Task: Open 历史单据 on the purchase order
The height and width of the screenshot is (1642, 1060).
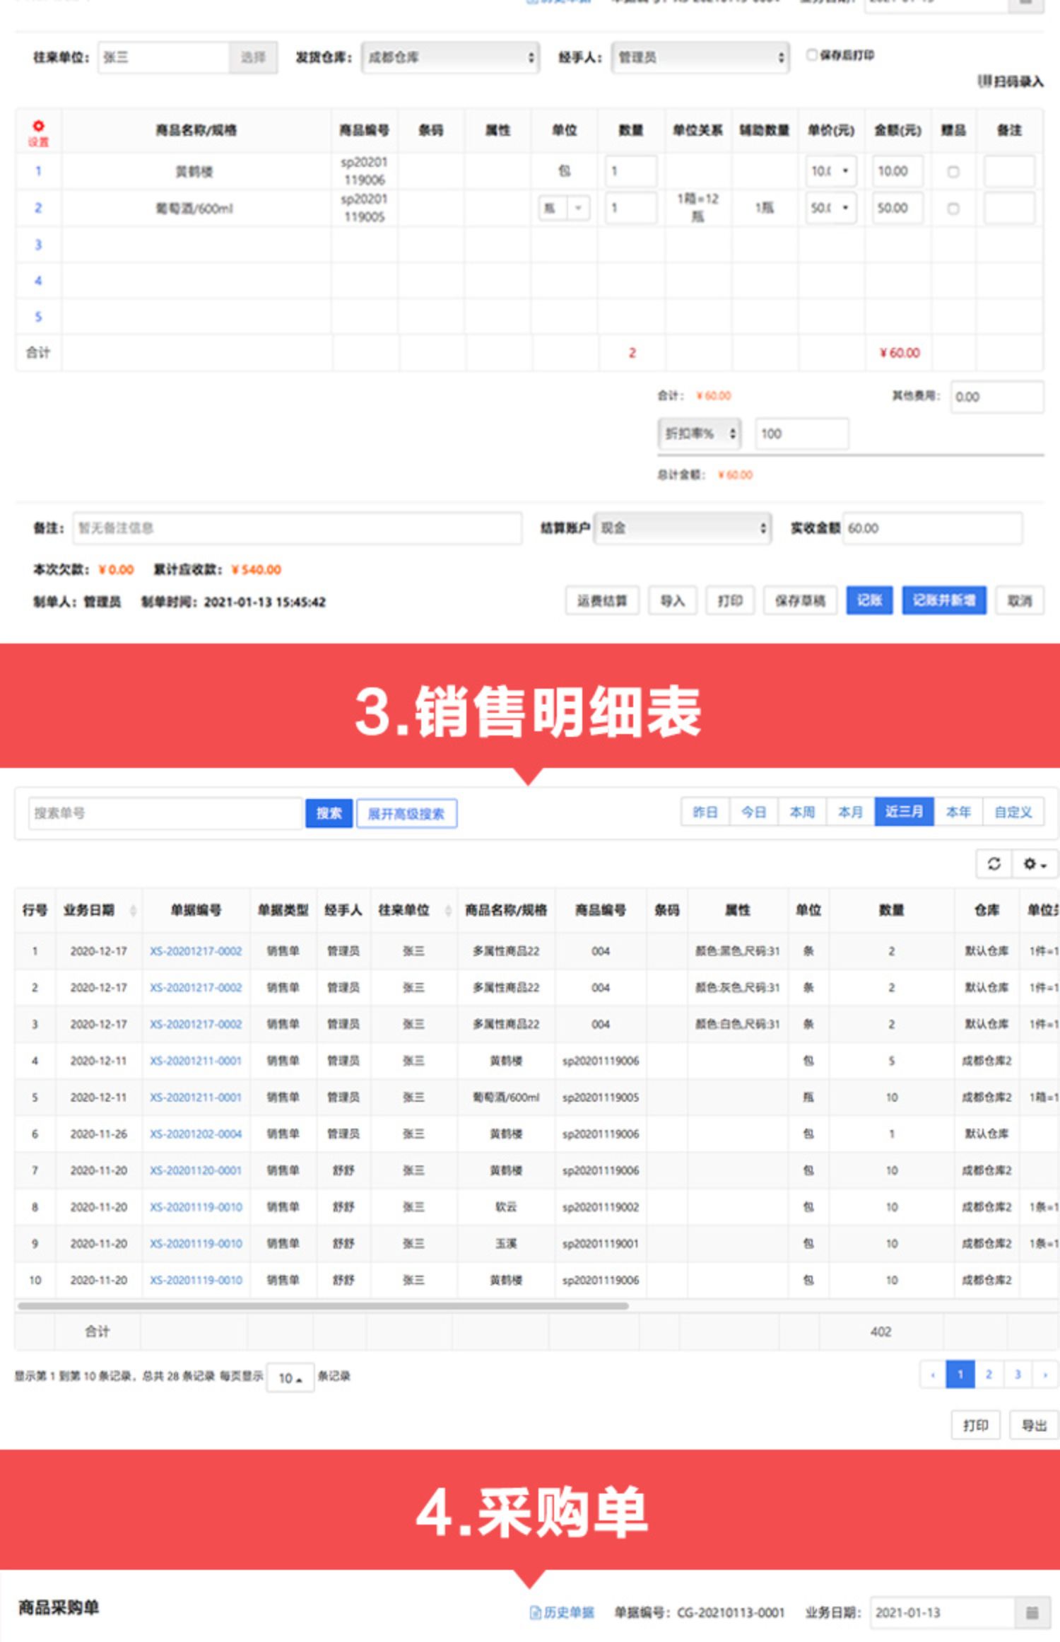Action: coord(563,1612)
